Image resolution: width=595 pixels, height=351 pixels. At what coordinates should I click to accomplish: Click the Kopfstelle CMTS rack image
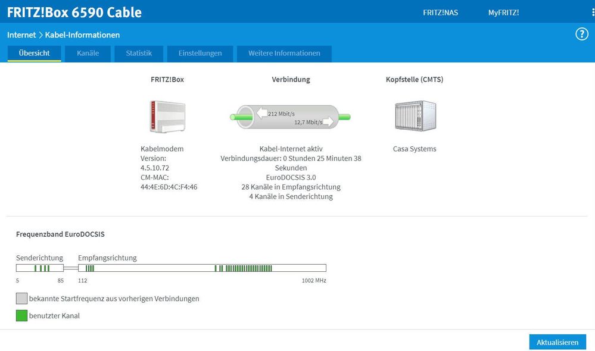(415, 115)
